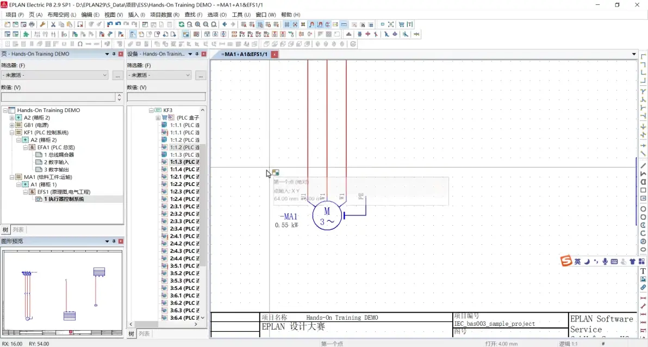Open the 项目 (P) menu
The height and width of the screenshot is (347, 648).
click(x=15, y=15)
